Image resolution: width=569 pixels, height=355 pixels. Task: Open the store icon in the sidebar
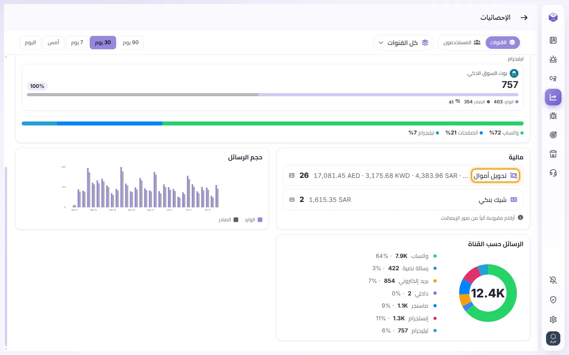553,154
